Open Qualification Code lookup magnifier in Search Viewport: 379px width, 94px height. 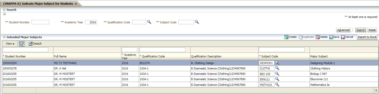click(149, 22)
